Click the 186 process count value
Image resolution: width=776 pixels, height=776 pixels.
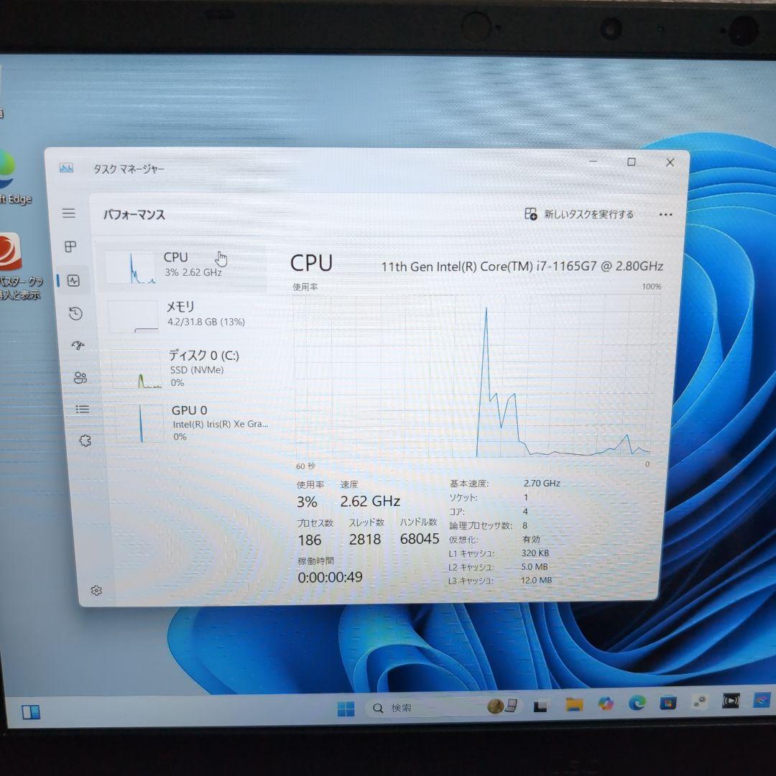310,540
